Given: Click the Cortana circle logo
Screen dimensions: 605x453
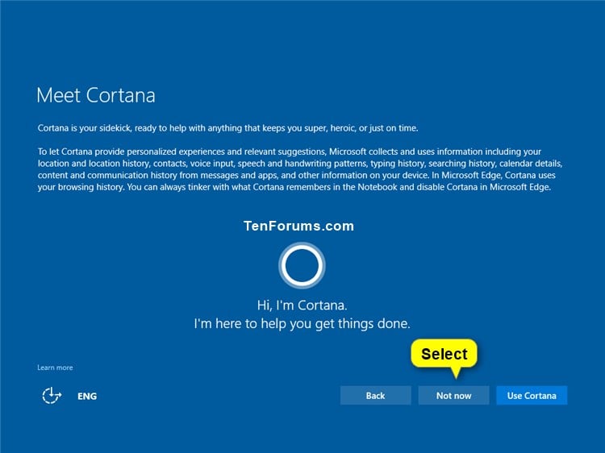Looking at the screenshot, I should tap(302, 266).
